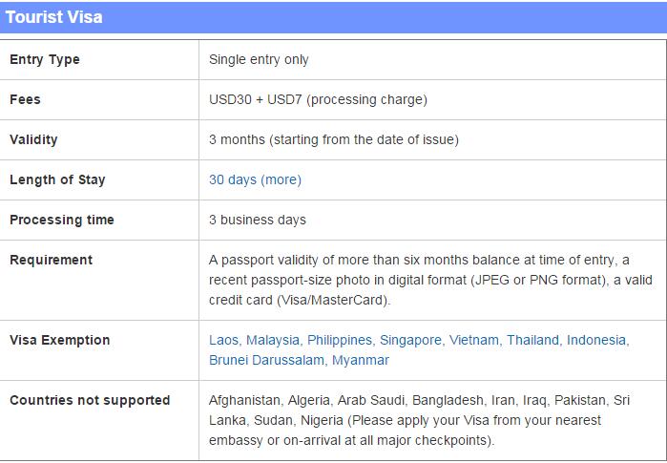Click the 30 days (more) link

255,179
